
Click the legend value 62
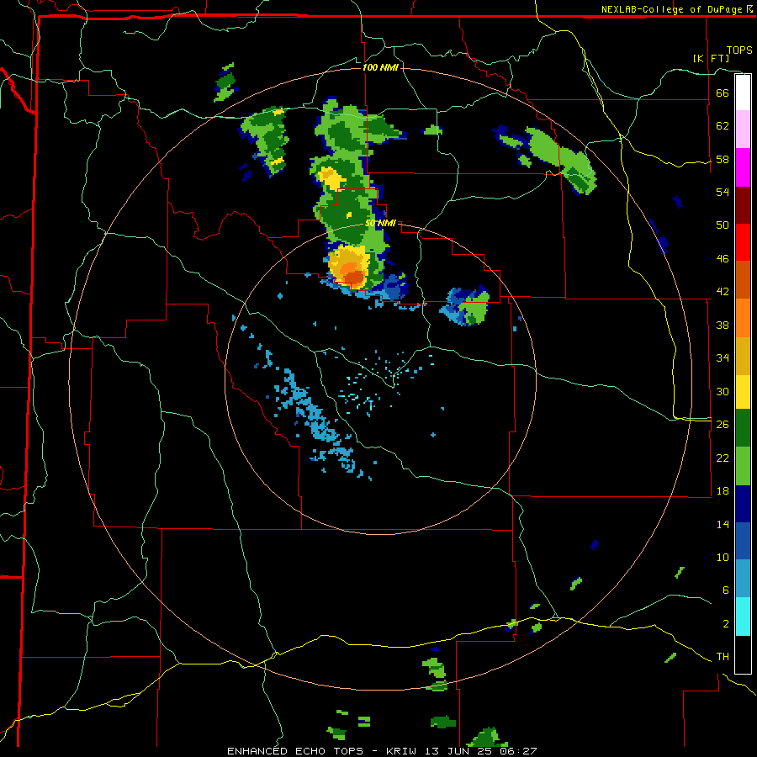point(723,126)
